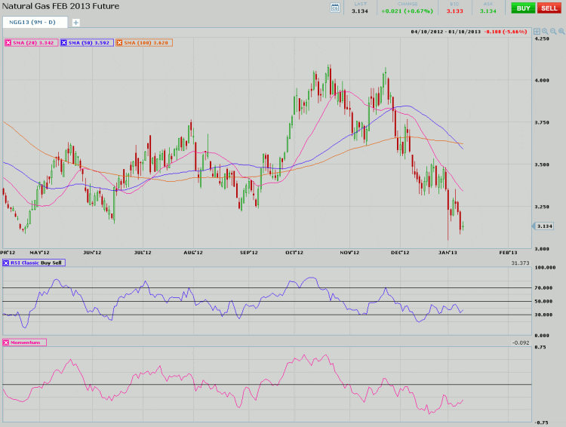This screenshot has height=427, width=566.
Task: Click the RSI Classic Buy Sell label
Action: 38,263
